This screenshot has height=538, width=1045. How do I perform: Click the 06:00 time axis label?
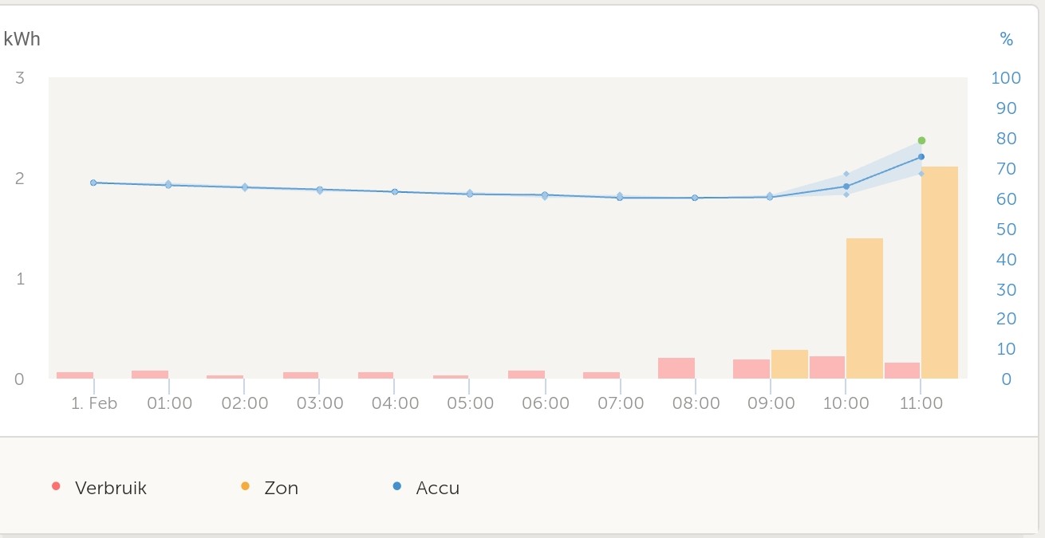546,403
